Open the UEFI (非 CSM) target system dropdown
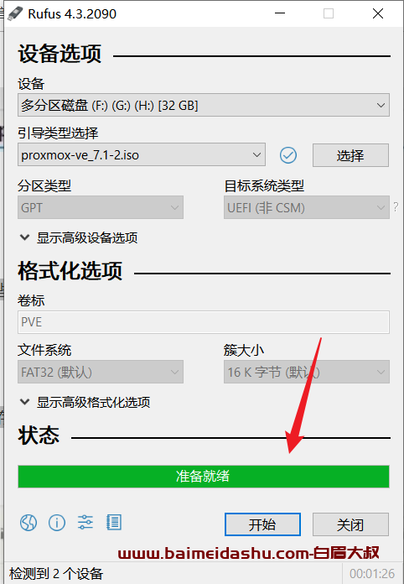Image resolution: width=404 pixels, height=584 pixels. pyautogui.click(x=307, y=207)
